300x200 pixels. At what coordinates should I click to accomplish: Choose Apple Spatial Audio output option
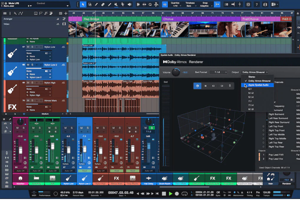point(258,85)
